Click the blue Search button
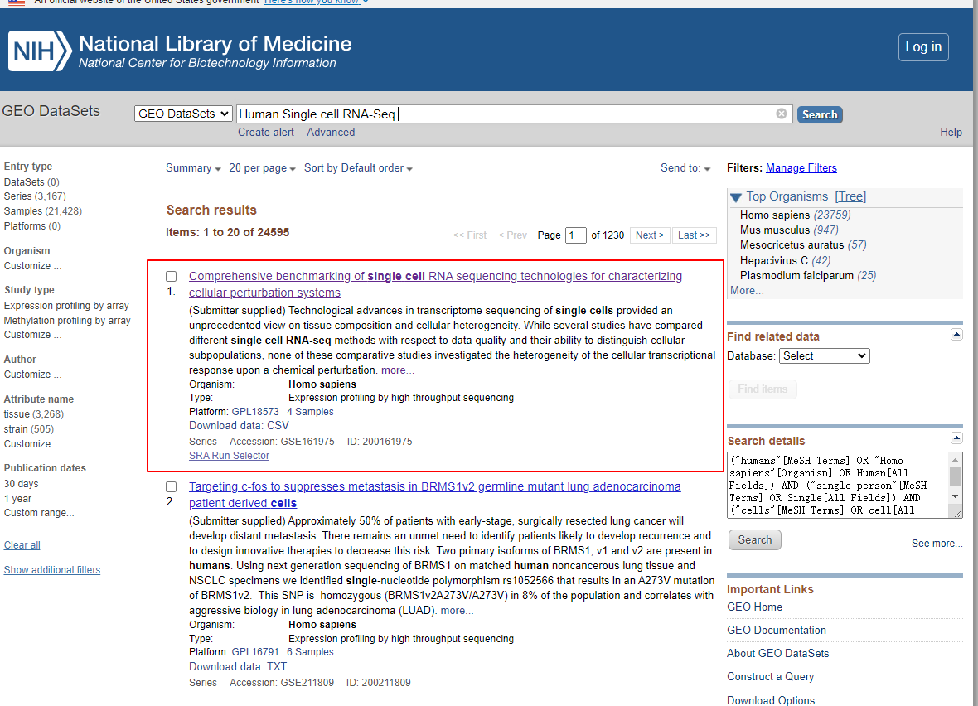 coord(820,114)
